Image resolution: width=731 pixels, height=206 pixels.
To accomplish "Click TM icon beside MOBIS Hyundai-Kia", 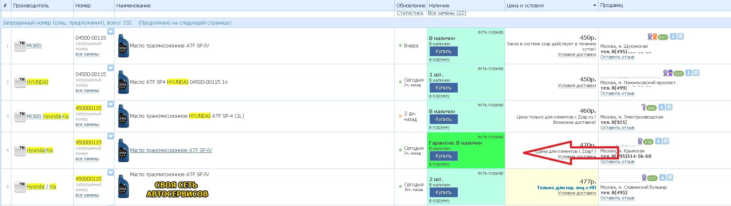I will click(20, 116).
